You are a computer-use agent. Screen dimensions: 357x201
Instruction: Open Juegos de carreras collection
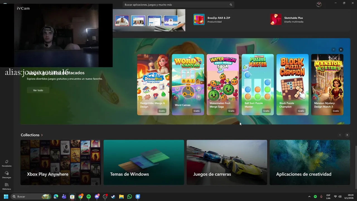coord(227,162)
